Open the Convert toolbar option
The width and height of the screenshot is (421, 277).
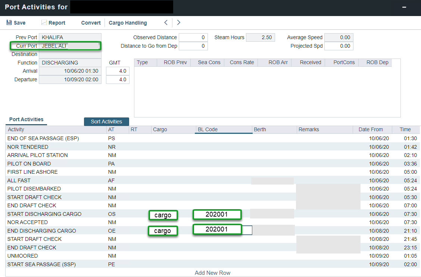point(91,23)
